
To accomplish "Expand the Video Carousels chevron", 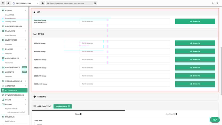I will click(26, 81).
